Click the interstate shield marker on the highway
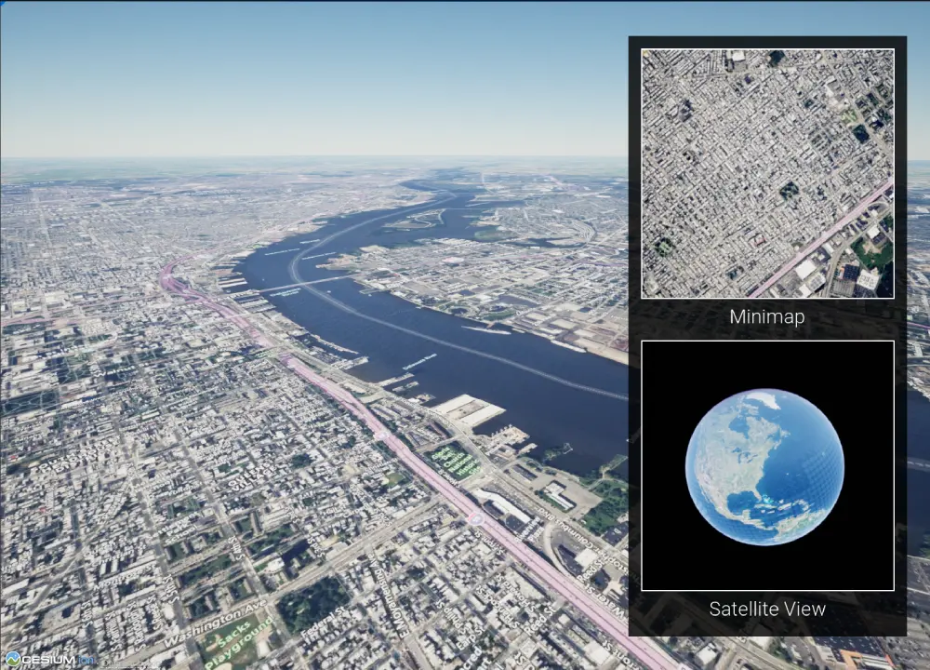Image resolution: width=930 pixels, height=670 pixels. (476, 518)
